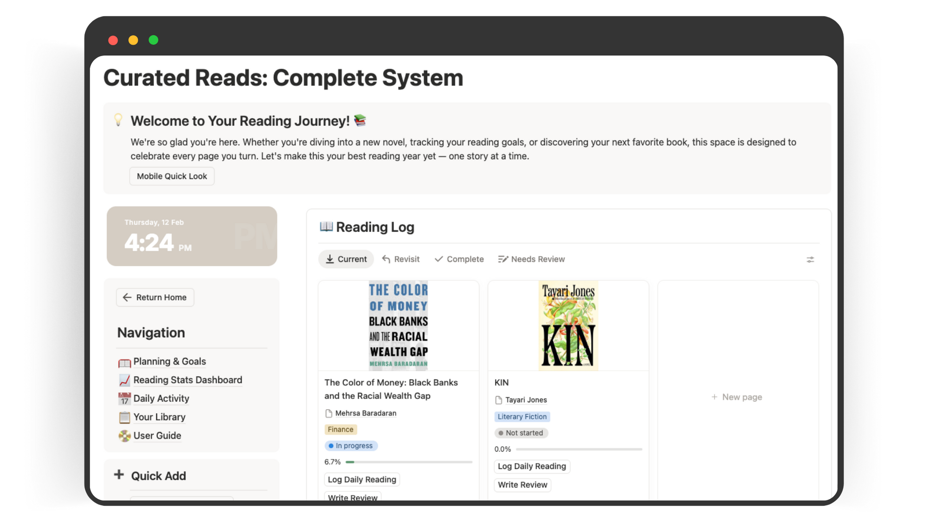928x522 pixels.
Task: Click the User Guide icon
Action: pos(124,436)
